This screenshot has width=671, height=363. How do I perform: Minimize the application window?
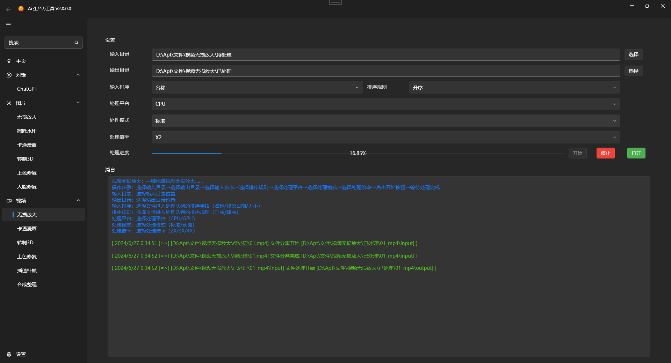tap(632, 6)
